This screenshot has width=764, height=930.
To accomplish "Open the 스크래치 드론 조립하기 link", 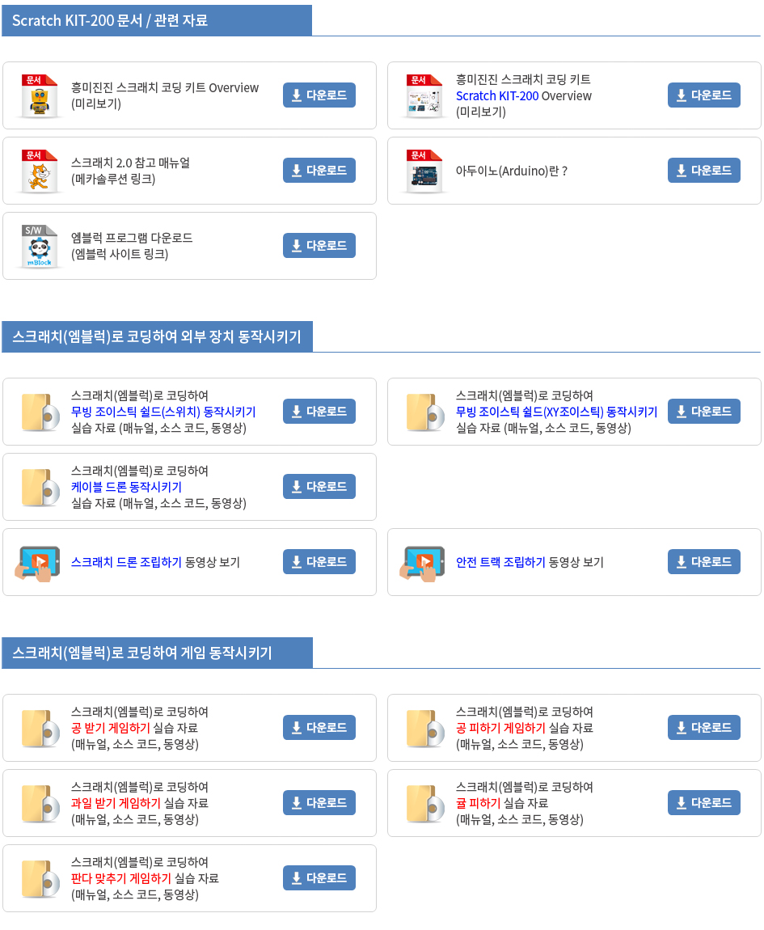I will pyautogui.click(x=126, y=562).
